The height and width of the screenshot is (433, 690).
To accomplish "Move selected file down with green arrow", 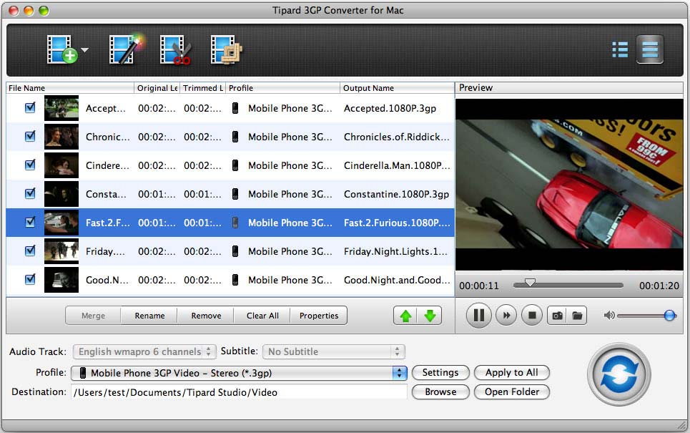I will point(430,316).
